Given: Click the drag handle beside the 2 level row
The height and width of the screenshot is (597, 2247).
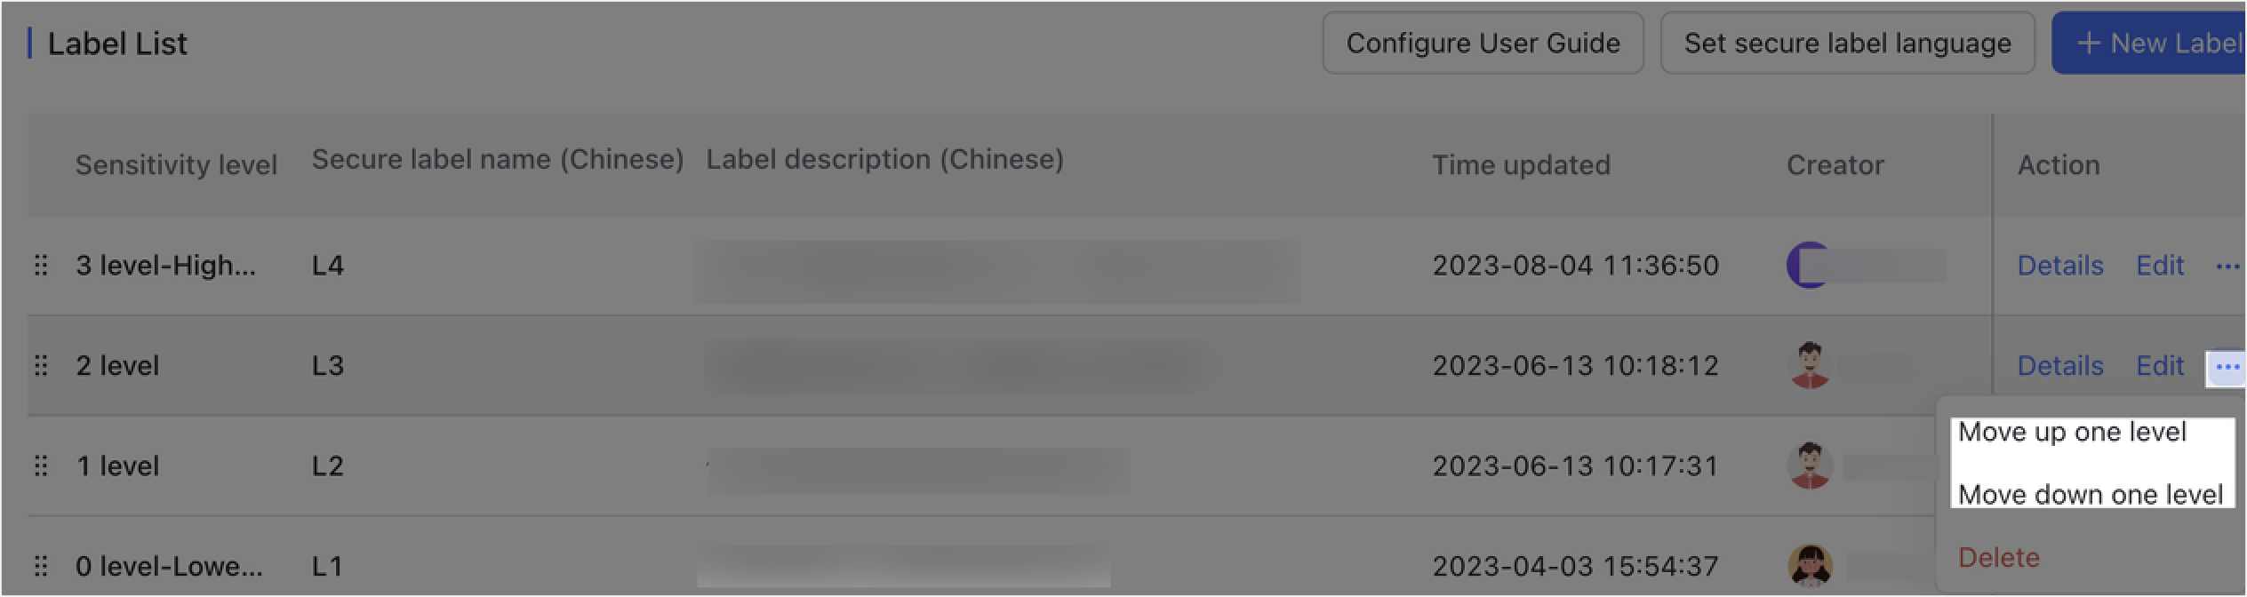Looking at the screenshot, I should click(x=42, y=365).
